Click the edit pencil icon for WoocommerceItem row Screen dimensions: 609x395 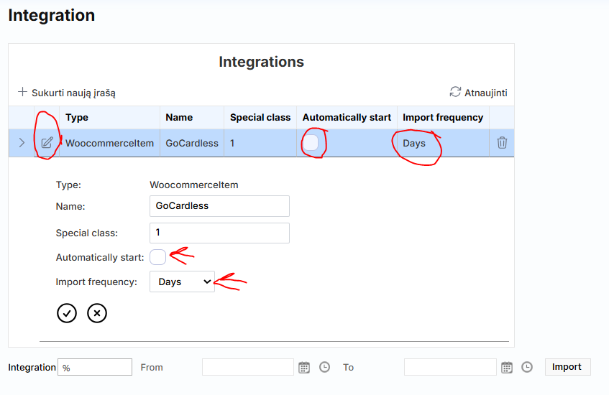click(47, 143)
